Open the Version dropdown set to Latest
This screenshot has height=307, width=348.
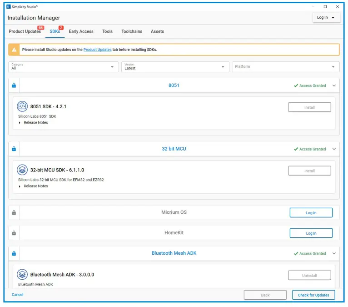175,67
